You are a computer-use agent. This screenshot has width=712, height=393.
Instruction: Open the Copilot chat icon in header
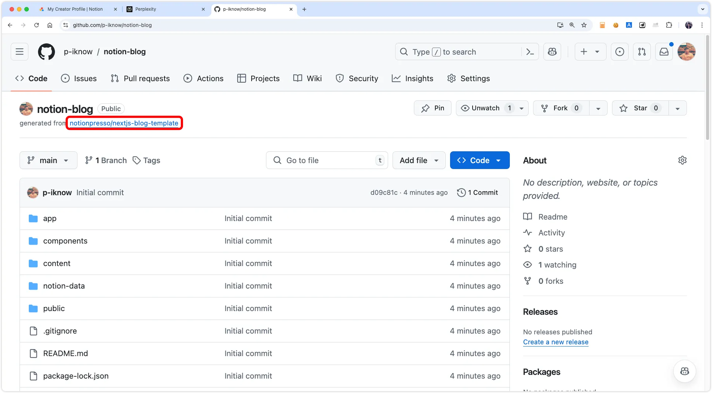[x=552, y=52]
